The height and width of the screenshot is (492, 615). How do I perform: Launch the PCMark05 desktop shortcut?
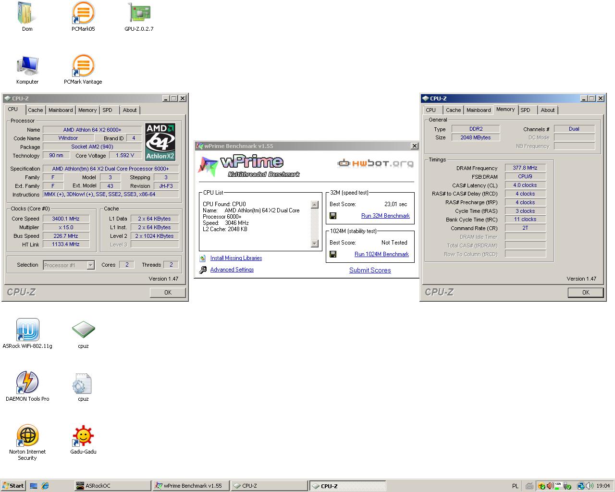83,13
